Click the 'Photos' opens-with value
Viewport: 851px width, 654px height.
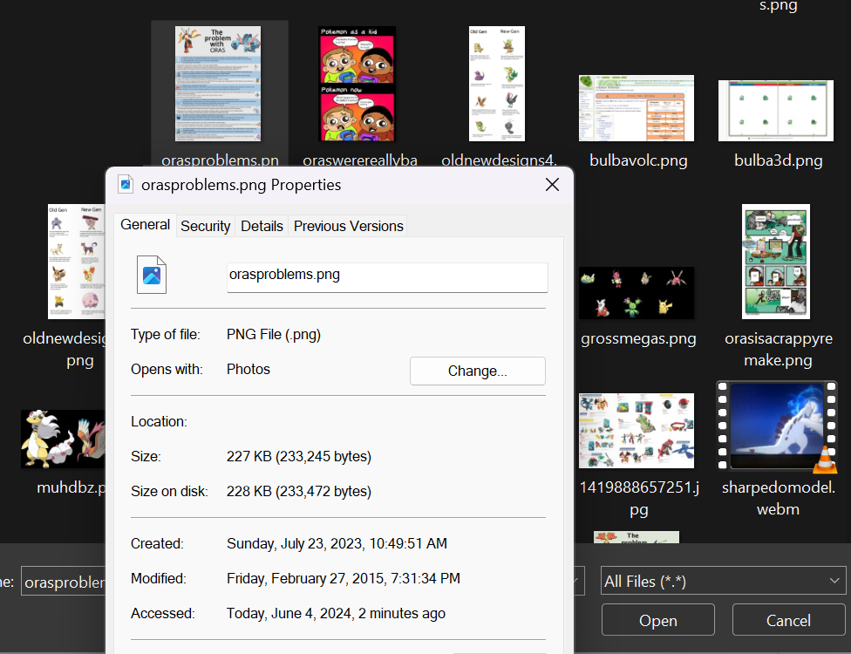[x=248, y=369]
